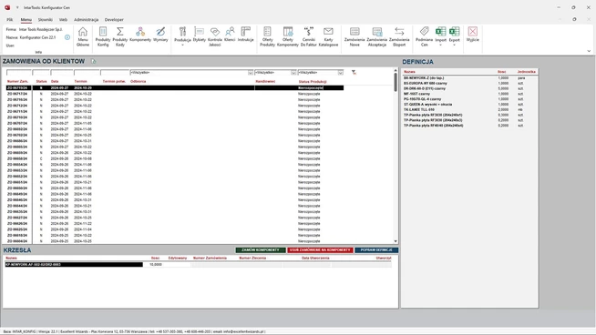Click the POPRAW DEFINICJE button
This screenshot has width=596, height=335.
[x=376, y=250]
